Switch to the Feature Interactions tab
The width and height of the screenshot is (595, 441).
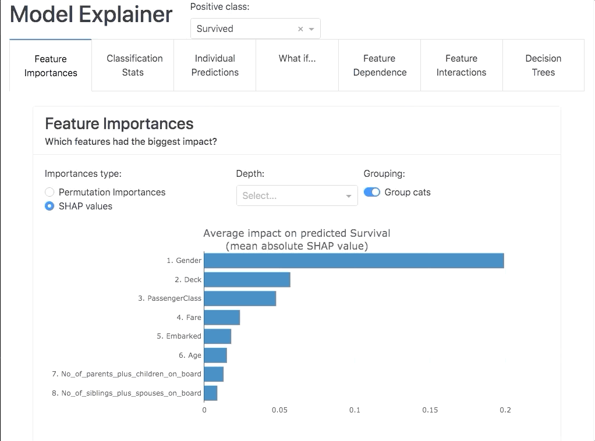point(462,65)
